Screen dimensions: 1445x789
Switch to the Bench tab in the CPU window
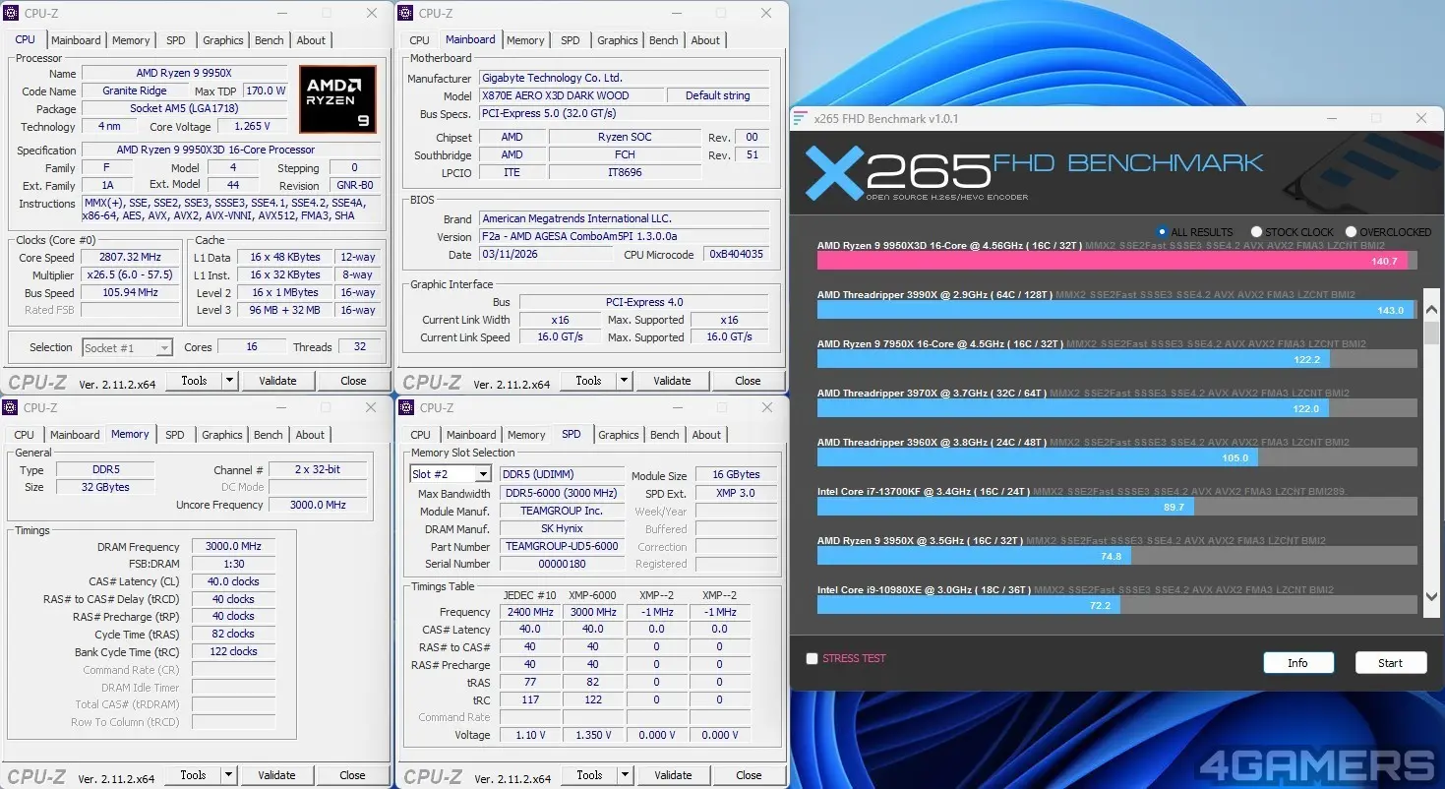tap(270, 40)
